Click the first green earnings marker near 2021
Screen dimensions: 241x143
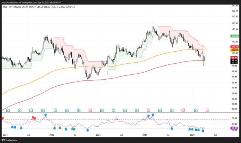point(8,110)
